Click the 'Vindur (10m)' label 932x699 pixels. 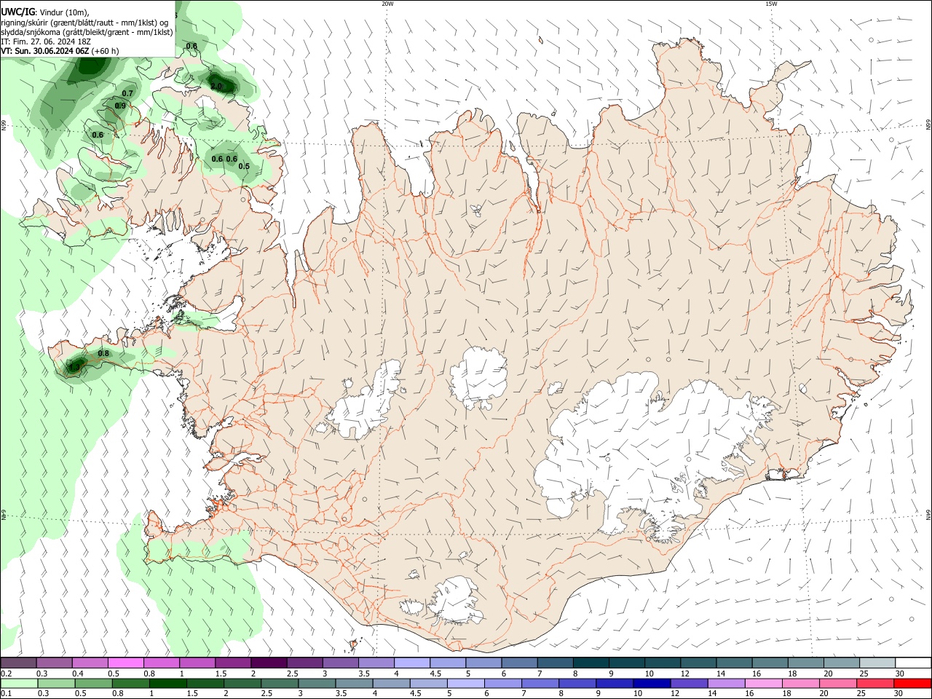click(64, 12)
